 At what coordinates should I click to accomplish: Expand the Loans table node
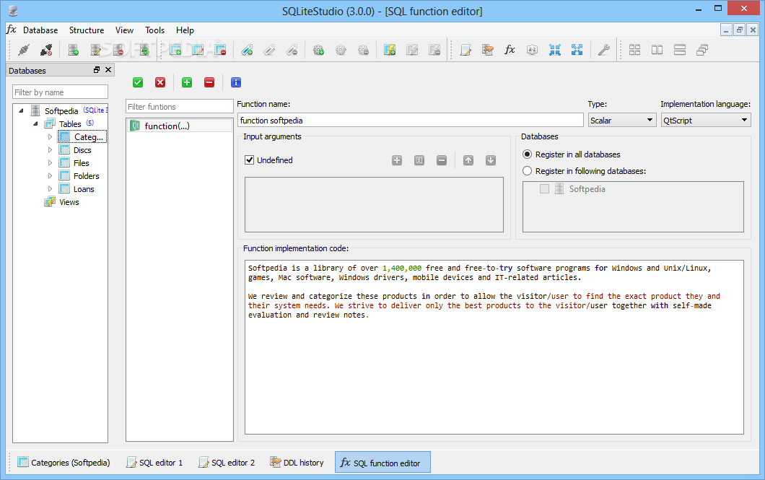click(x=50, y=189)
